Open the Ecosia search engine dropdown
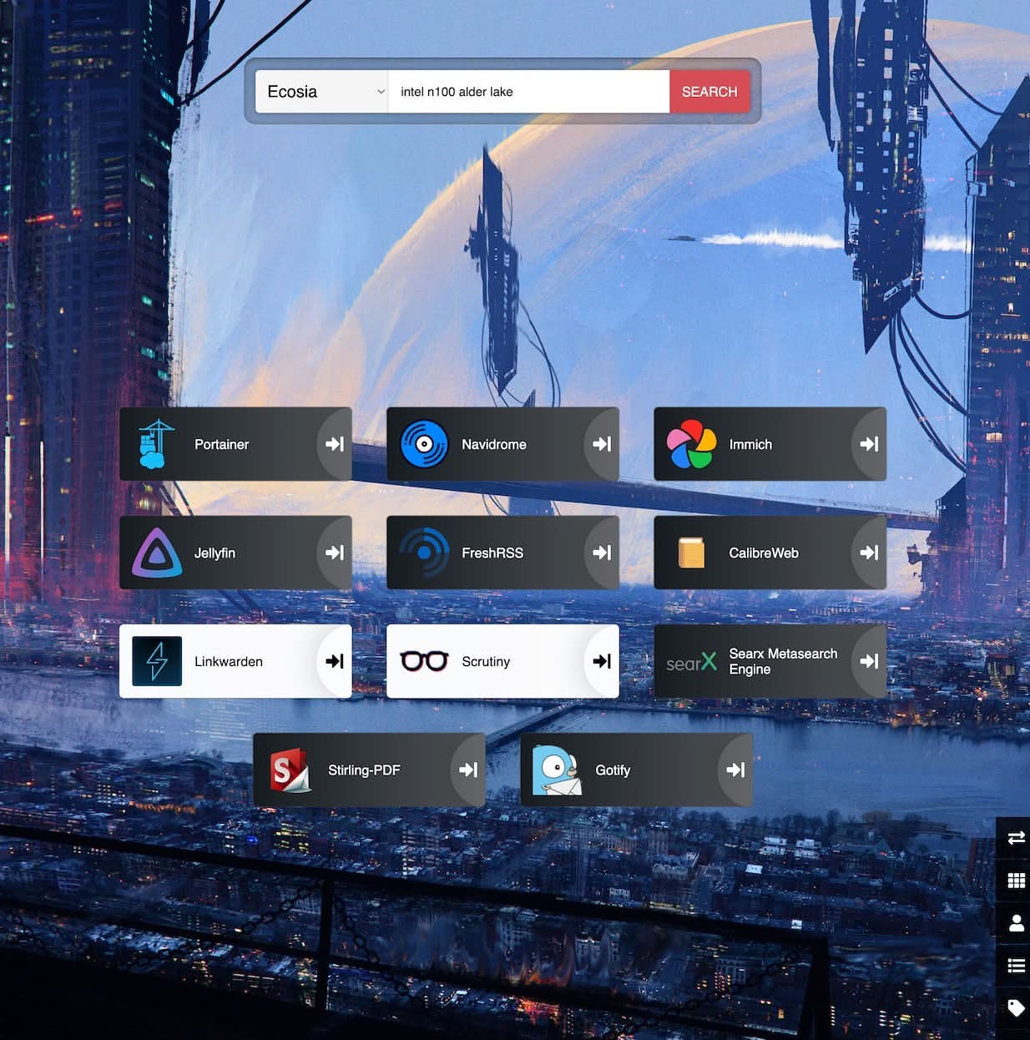 tap(322, 92)
